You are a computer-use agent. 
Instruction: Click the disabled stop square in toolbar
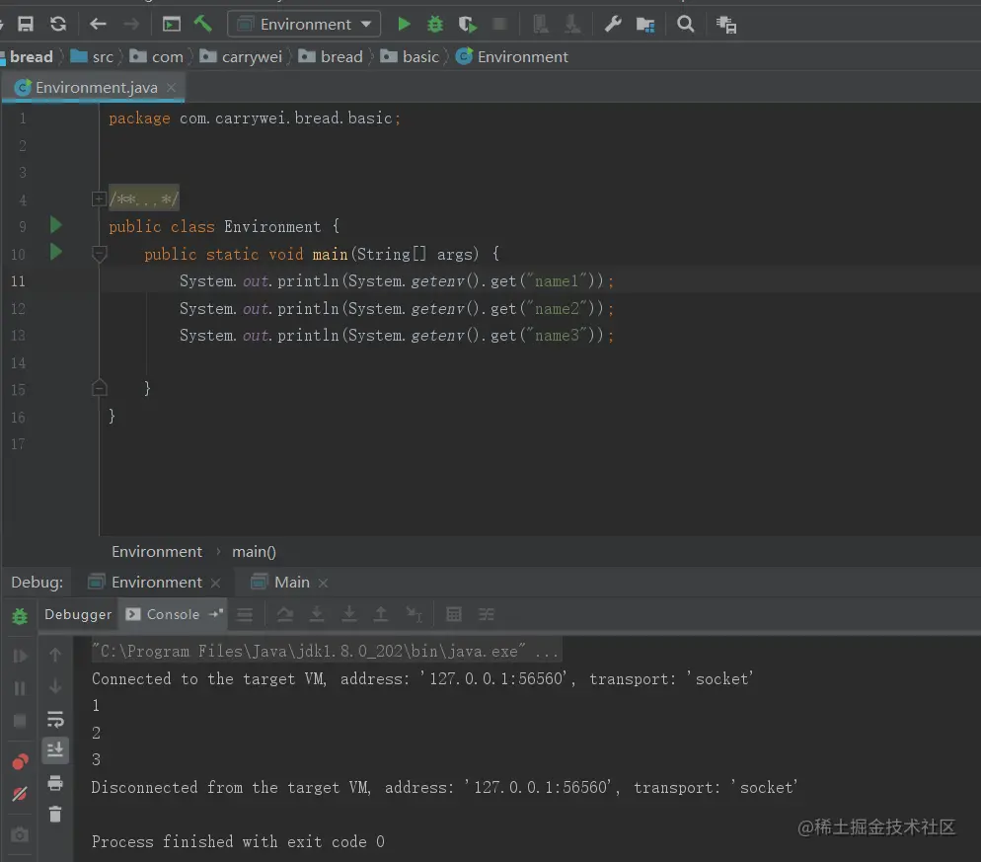click(x=499, y=24)
